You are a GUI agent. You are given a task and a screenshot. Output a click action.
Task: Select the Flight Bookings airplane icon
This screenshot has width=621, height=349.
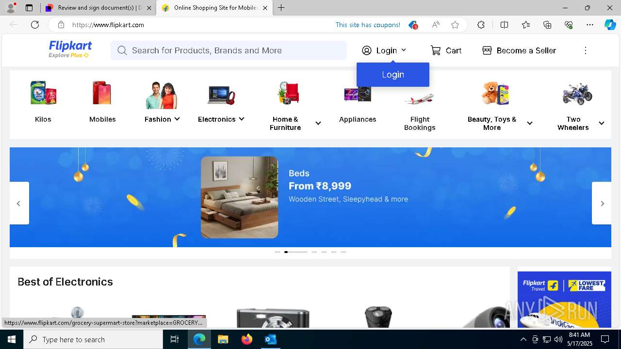(419, 99)
